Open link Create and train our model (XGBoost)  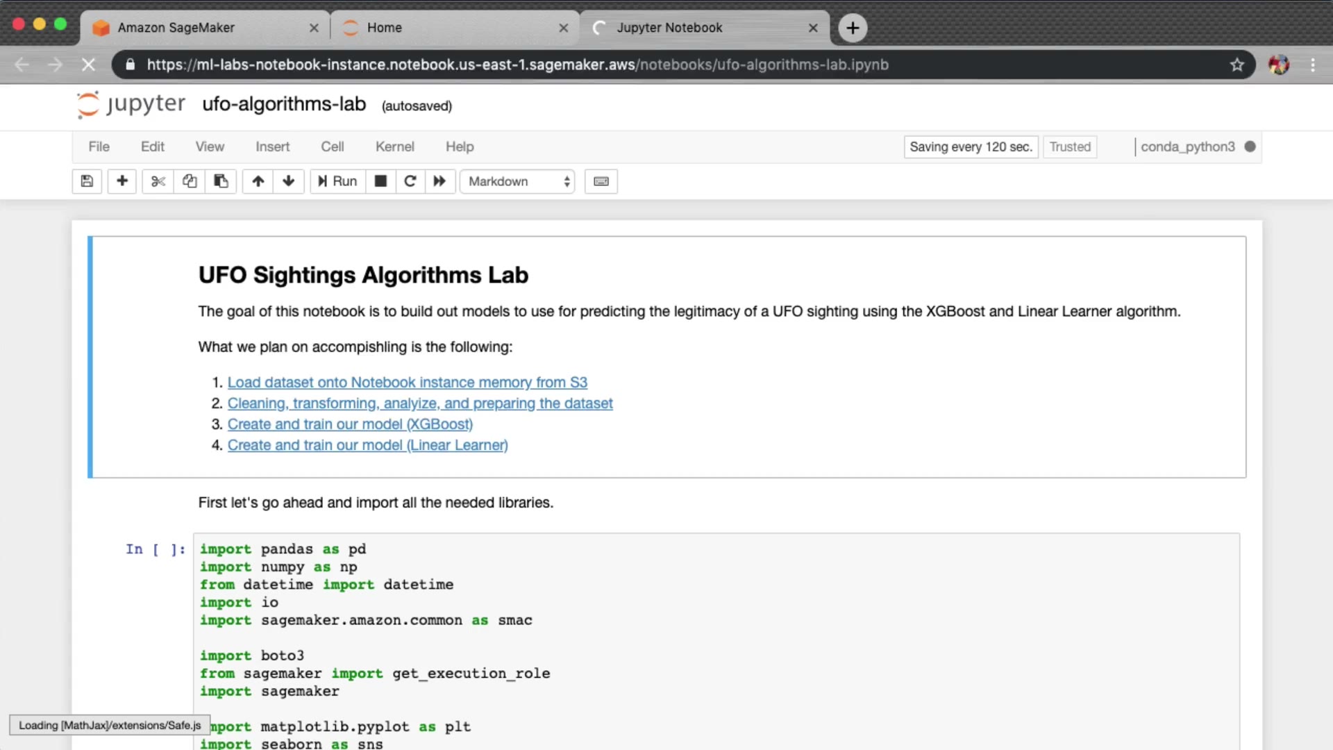pyautogui.click(x=350, y=424)
